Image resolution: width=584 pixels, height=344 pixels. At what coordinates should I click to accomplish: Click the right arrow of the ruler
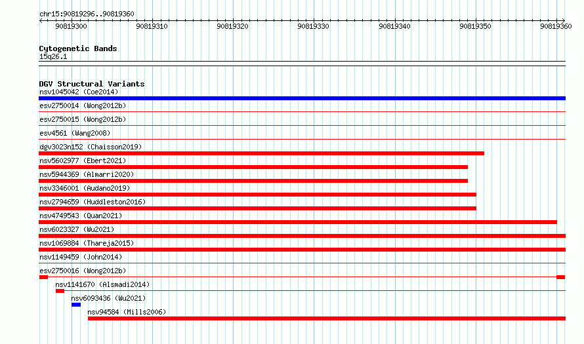564,21
